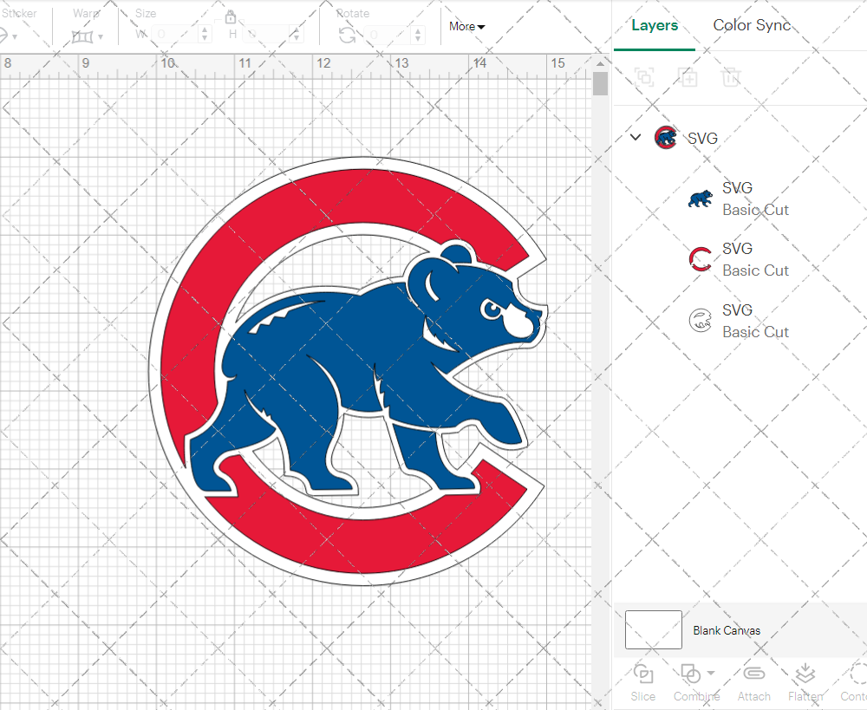This screenshot has width=867, height=710.
Task: Click the Rotate angle input field
Action: [x=387, y=35]
